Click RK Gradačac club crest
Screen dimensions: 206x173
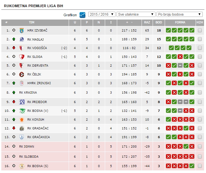point(22,128)
